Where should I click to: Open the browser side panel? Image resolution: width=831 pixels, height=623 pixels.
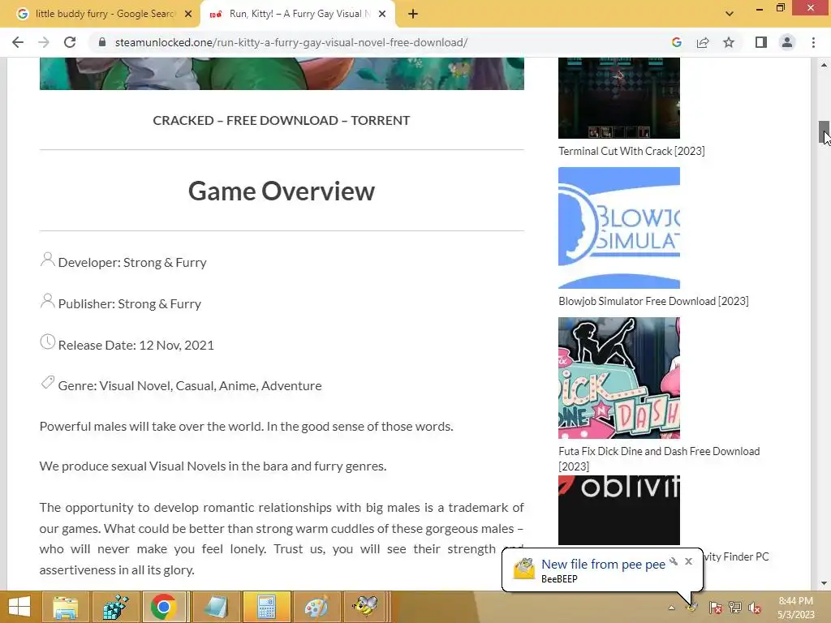(761, 42)
